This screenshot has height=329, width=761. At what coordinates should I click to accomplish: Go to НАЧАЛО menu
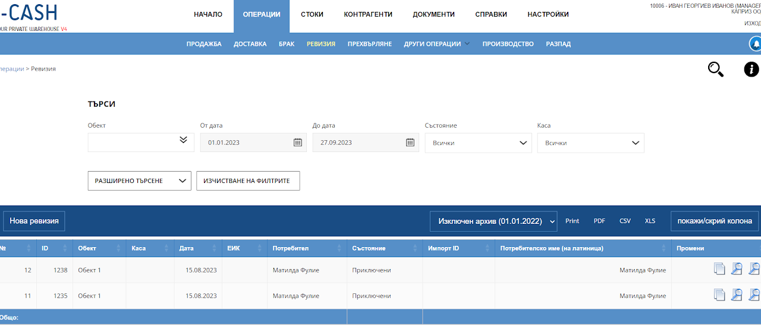(208, 14)
